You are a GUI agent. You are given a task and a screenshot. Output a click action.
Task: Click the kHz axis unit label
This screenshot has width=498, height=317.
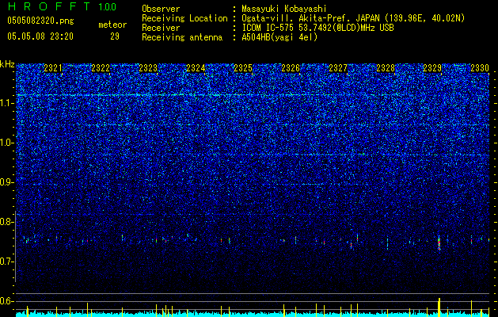coord(7,64)
